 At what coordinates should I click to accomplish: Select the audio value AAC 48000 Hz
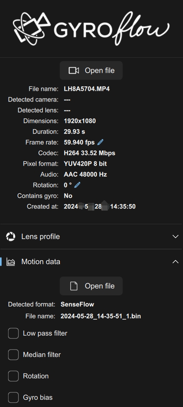(x=85, y=175)
